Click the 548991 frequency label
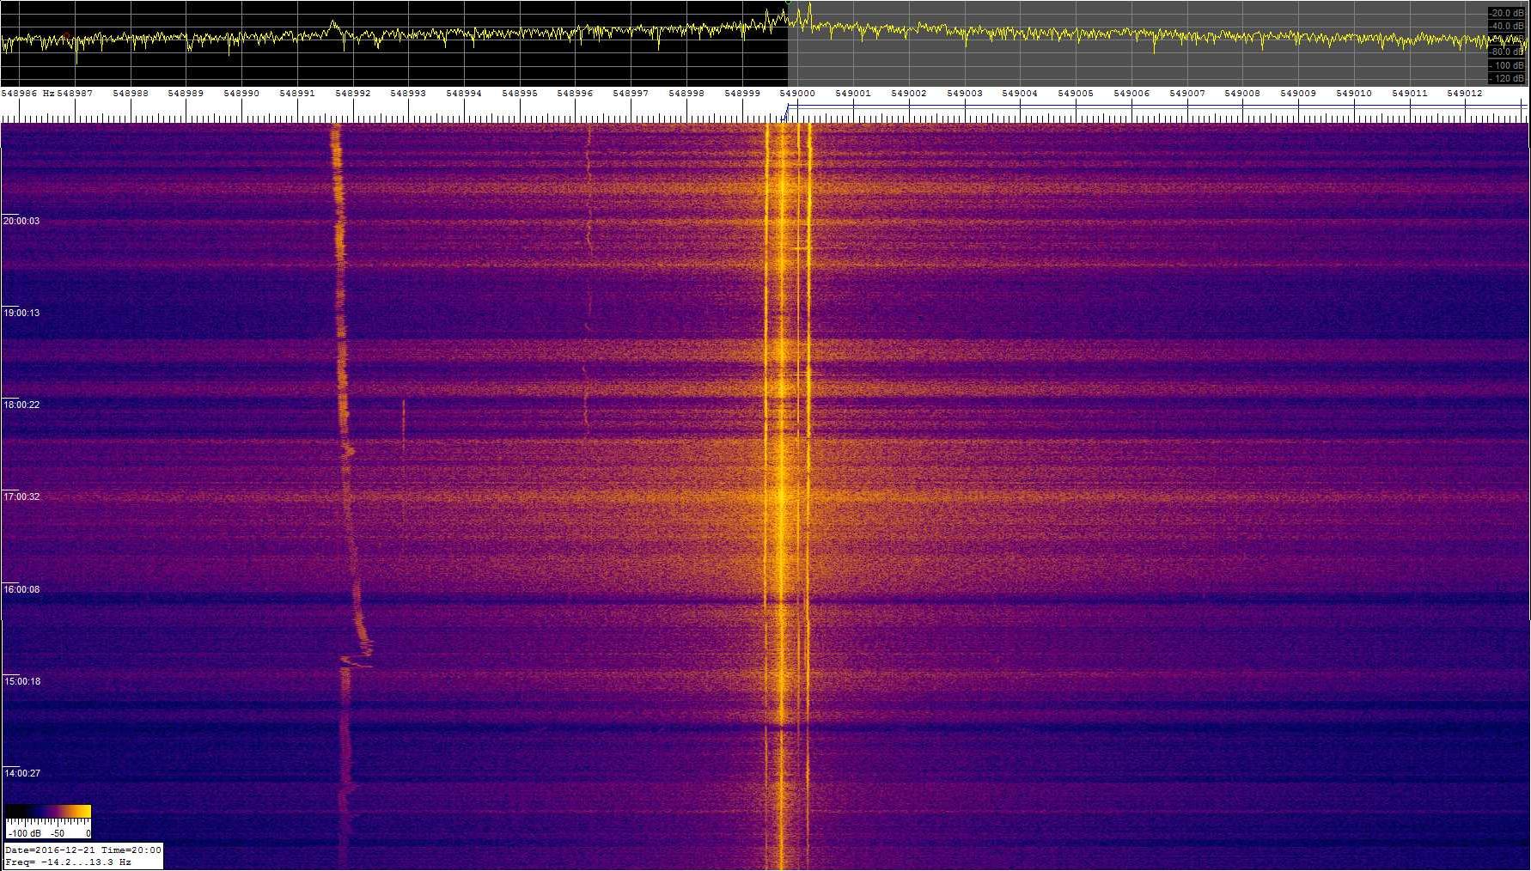1531x871 pixels. coord(297,93)
